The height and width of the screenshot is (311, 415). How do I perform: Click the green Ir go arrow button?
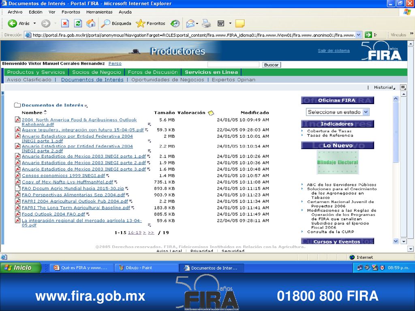click(x=368, y=35)
